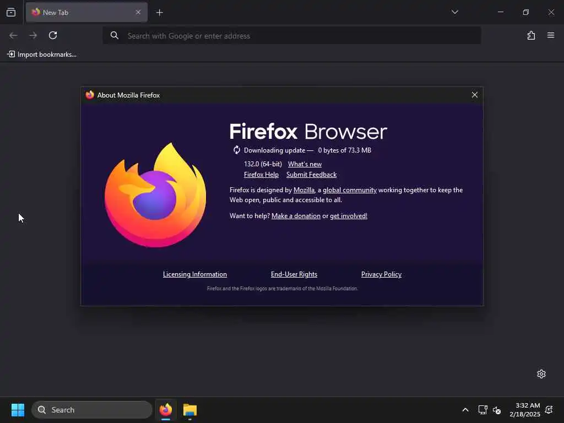Open a new tab with plus icon
Screen dimensions: 564x423
point(159,13)
